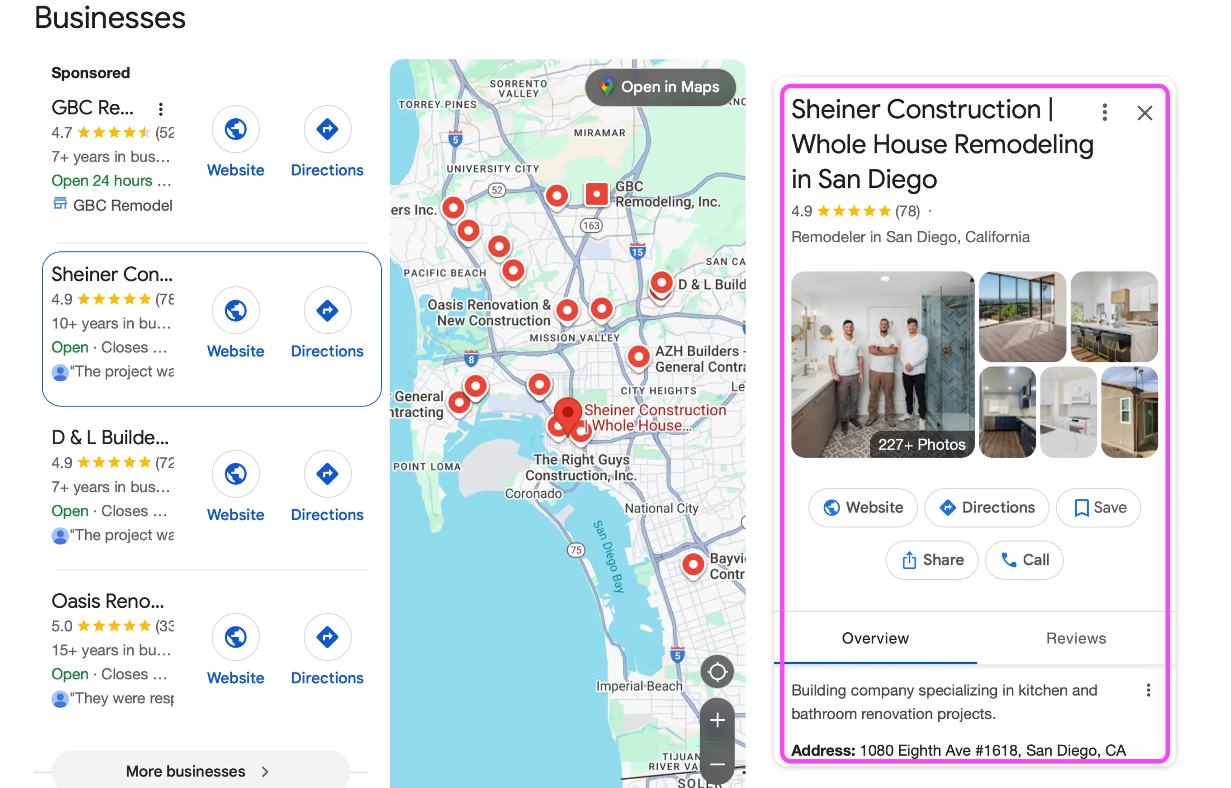Get directions icon for Oasis Renovation
Screen dimensions: 1231x788
[x=327, y=637]
